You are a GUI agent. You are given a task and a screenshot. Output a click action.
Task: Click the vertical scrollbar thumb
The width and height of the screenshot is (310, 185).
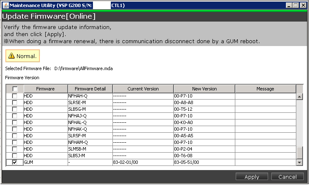300,153
